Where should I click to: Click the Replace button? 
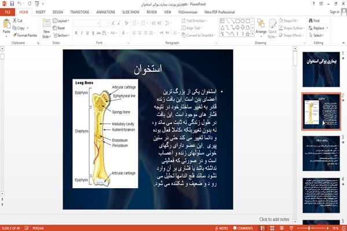(317, 28)
